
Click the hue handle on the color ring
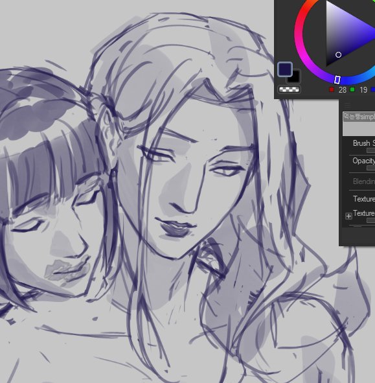337,80
